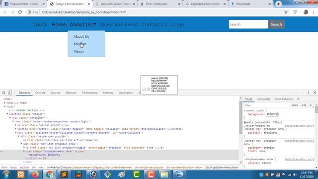Viewport: 318px width, 179px height.
Task: Open the Windows Start menu
Action: pos(6,175)
